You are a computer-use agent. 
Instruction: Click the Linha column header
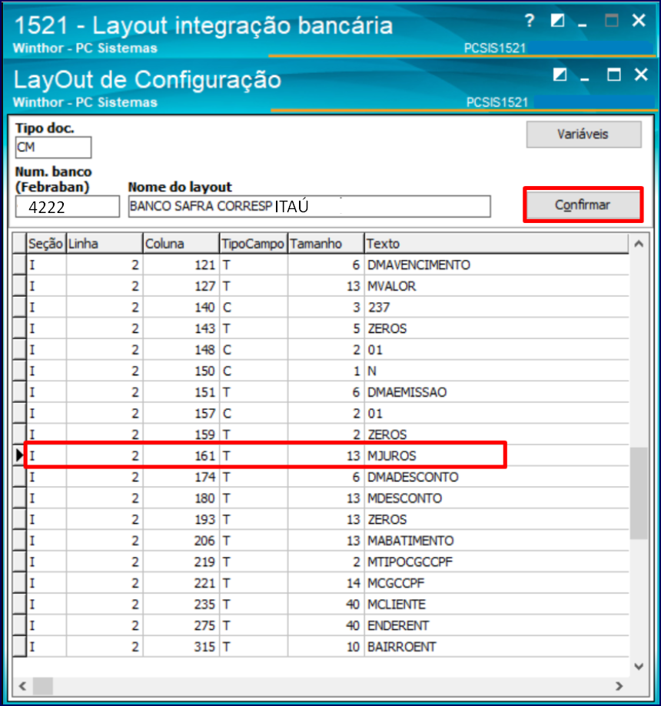tap(105, 244)
